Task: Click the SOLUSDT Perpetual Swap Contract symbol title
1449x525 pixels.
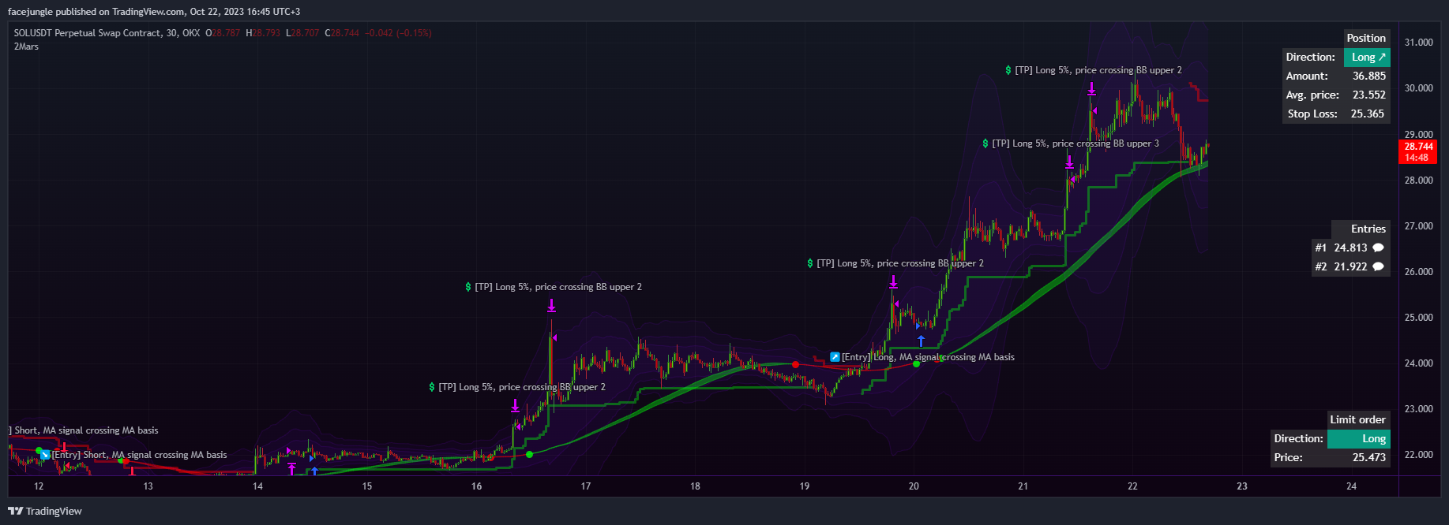Action: coord(107,33)
